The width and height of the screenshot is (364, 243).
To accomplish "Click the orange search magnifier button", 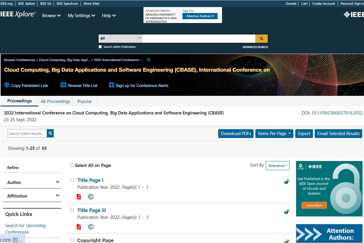I will click(x=261, y=39).
